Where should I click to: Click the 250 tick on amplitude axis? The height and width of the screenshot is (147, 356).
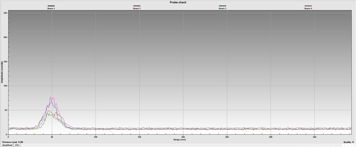tap(5, 13)
